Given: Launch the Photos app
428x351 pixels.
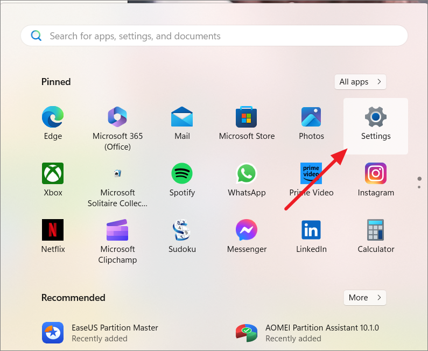Looking at the screenshot, I should 311,123.
